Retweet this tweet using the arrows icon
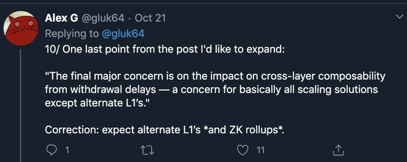The height and width of the screenshot is (162, 407). click(x=147, y=150)
